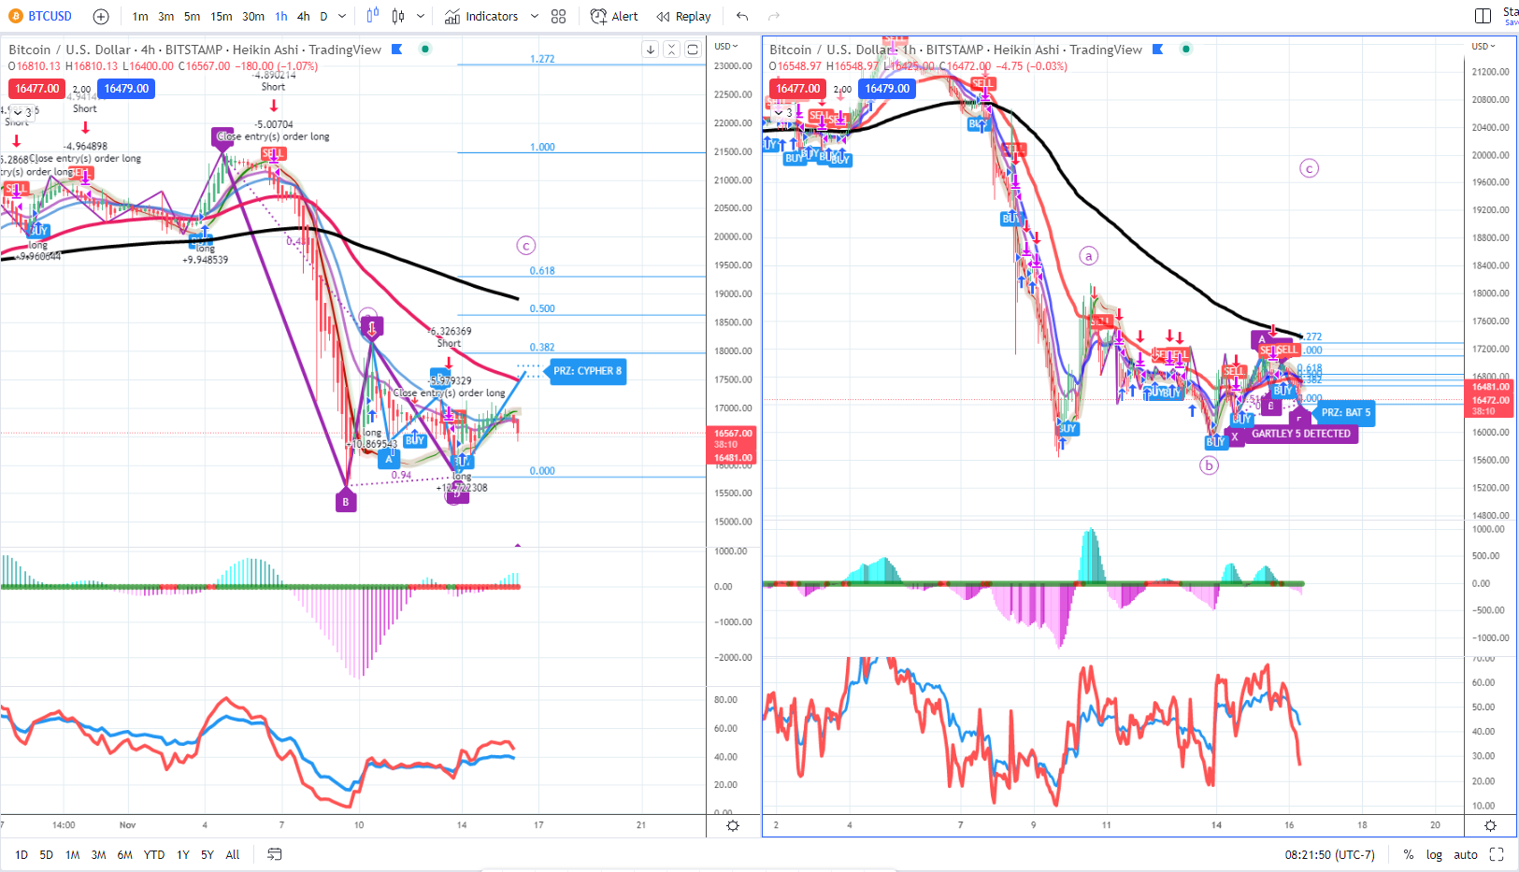Click the collapse pane icon on 4h chart
The image size is (1519, 872).
click(671, 50)
